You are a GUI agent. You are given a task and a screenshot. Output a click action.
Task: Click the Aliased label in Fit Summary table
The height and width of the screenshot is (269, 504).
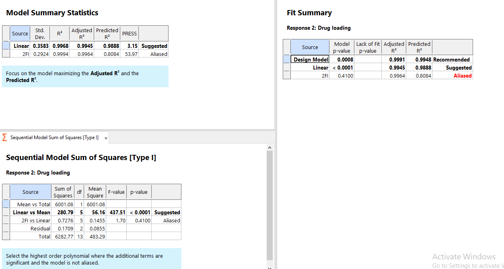point(462,76)
